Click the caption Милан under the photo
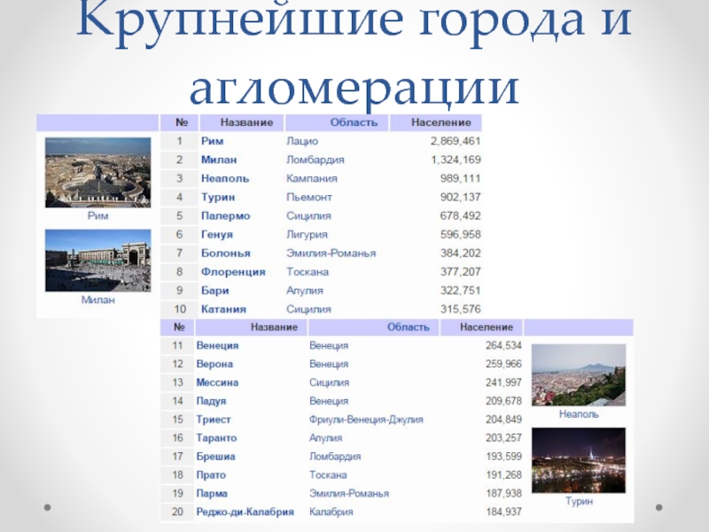This screenshot has height=532, width=709. pos(97,301)
